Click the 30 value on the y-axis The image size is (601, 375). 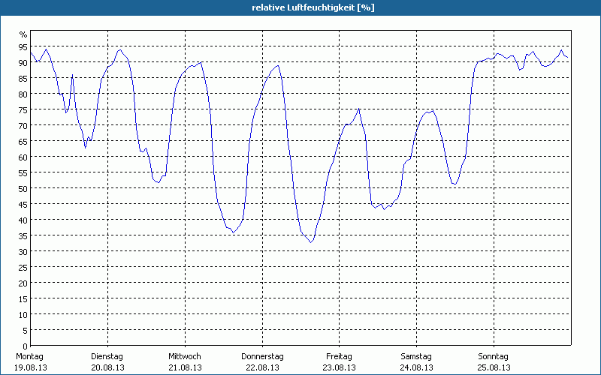click(23, 251)
